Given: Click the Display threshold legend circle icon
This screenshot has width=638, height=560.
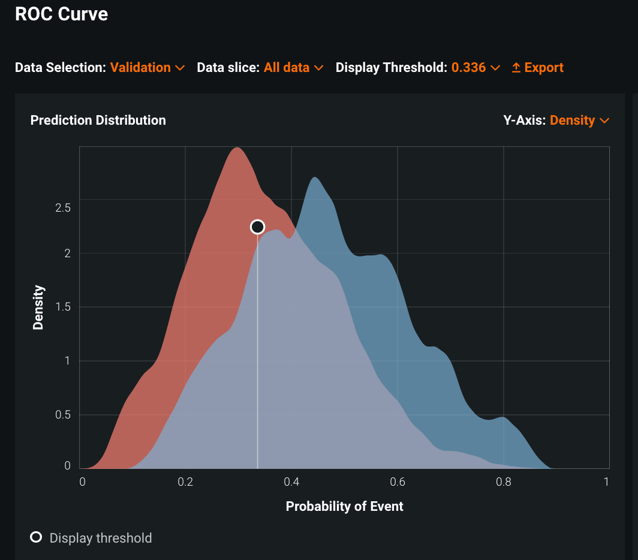Looking at the screenshot, I should point(36,537).
